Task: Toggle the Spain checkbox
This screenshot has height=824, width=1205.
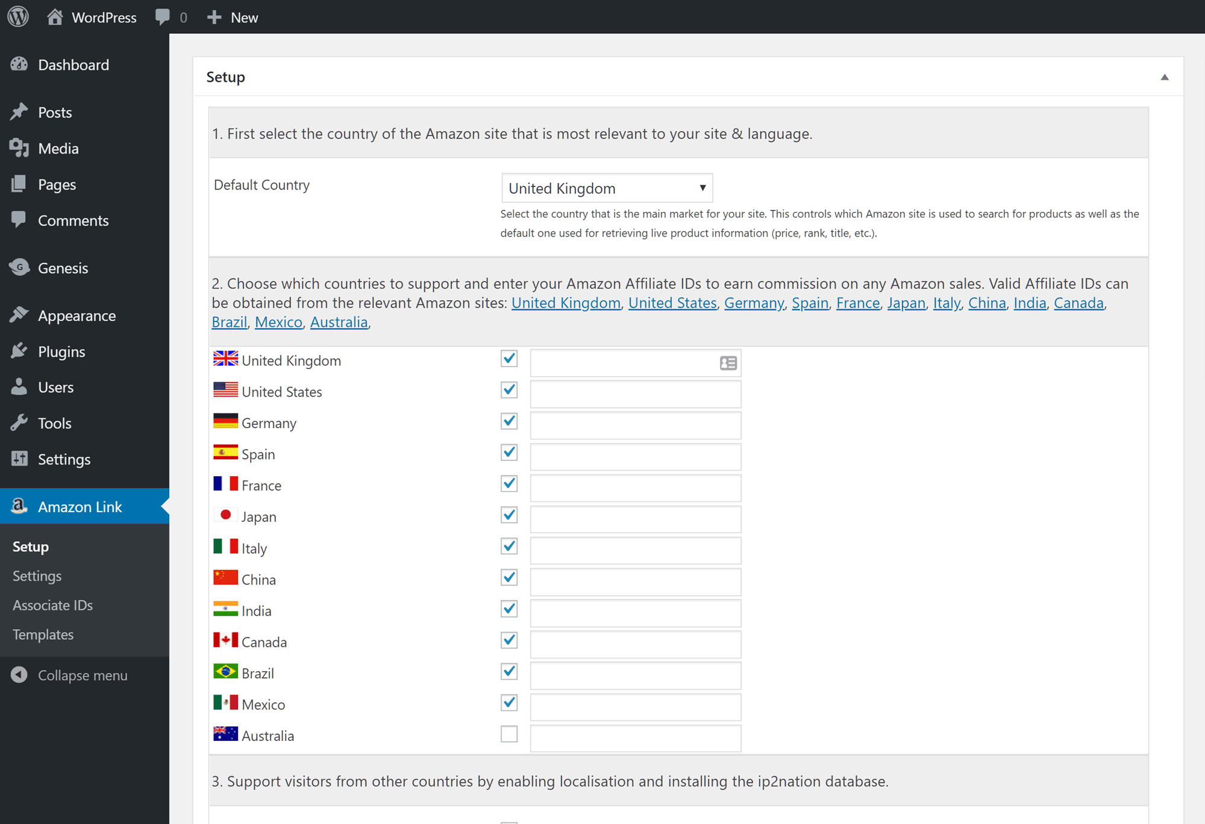Action: click(509, 453)
